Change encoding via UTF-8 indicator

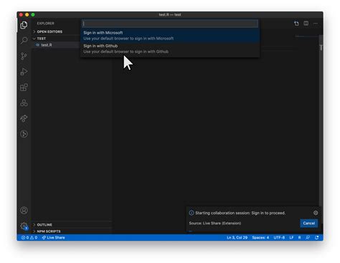(279, 238)
